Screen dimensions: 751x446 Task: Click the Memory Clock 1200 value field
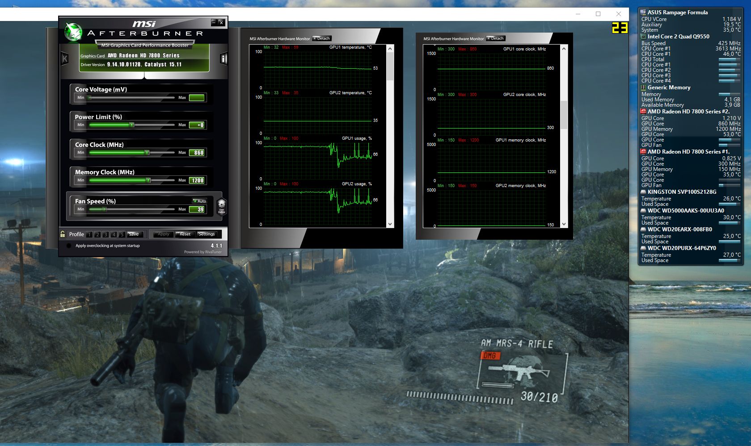197,180
